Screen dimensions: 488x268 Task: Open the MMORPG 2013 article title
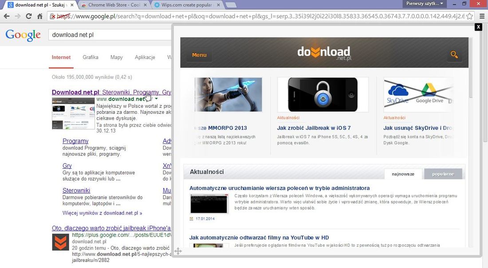click(220, 128)
